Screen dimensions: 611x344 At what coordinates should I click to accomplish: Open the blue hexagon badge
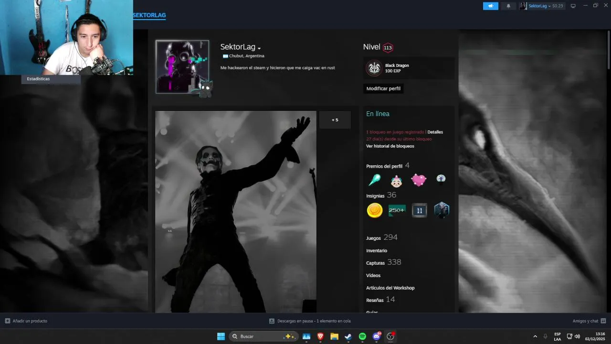pyautogui.click(x=442, y=210)
